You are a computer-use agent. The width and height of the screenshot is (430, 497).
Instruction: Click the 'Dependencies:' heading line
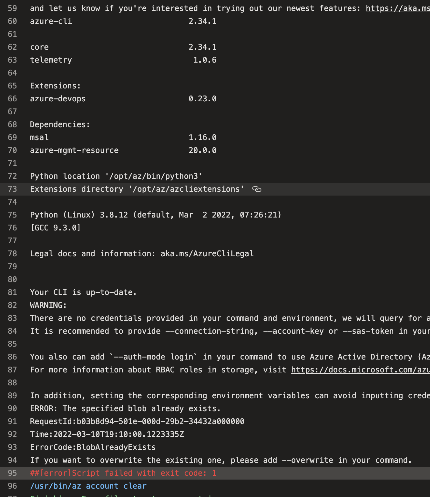tap(60, 125)
